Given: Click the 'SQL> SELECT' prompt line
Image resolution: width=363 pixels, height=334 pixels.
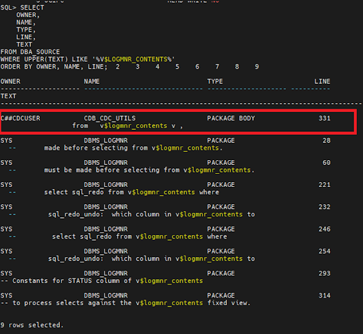Looking at the screenshot, I should tap(22, 8).
